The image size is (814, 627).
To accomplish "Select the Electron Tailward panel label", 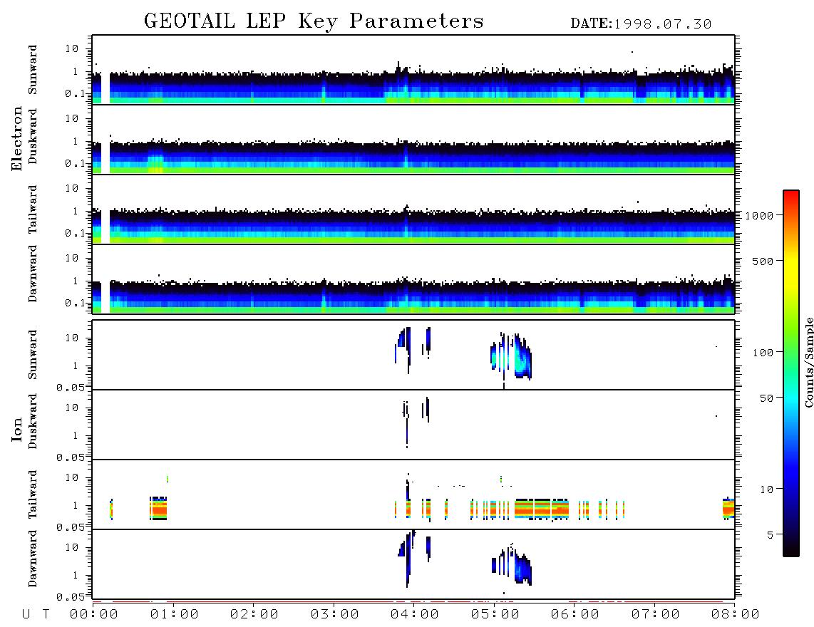I will point(33,209).
